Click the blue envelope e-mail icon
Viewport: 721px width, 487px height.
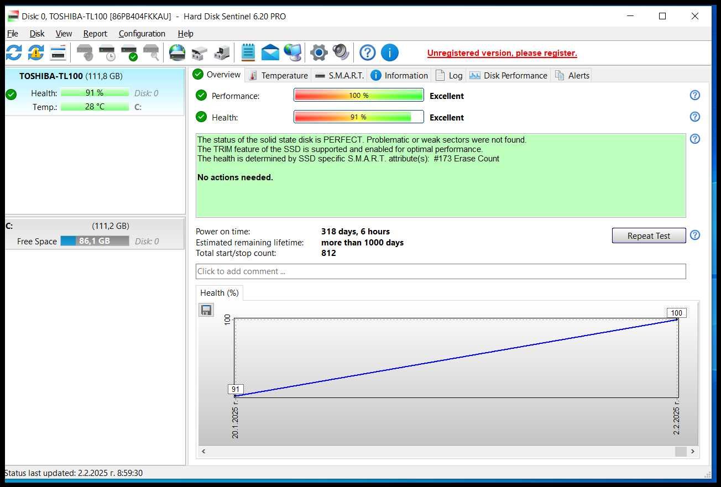click(270, 53)
